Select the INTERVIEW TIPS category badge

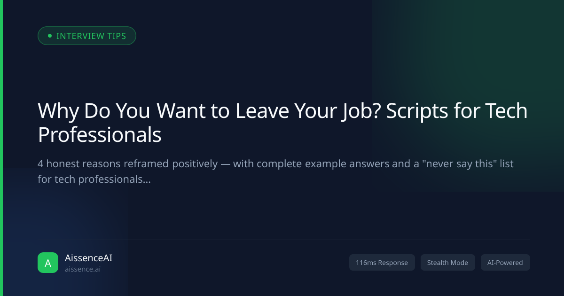(x=87, y=36)
